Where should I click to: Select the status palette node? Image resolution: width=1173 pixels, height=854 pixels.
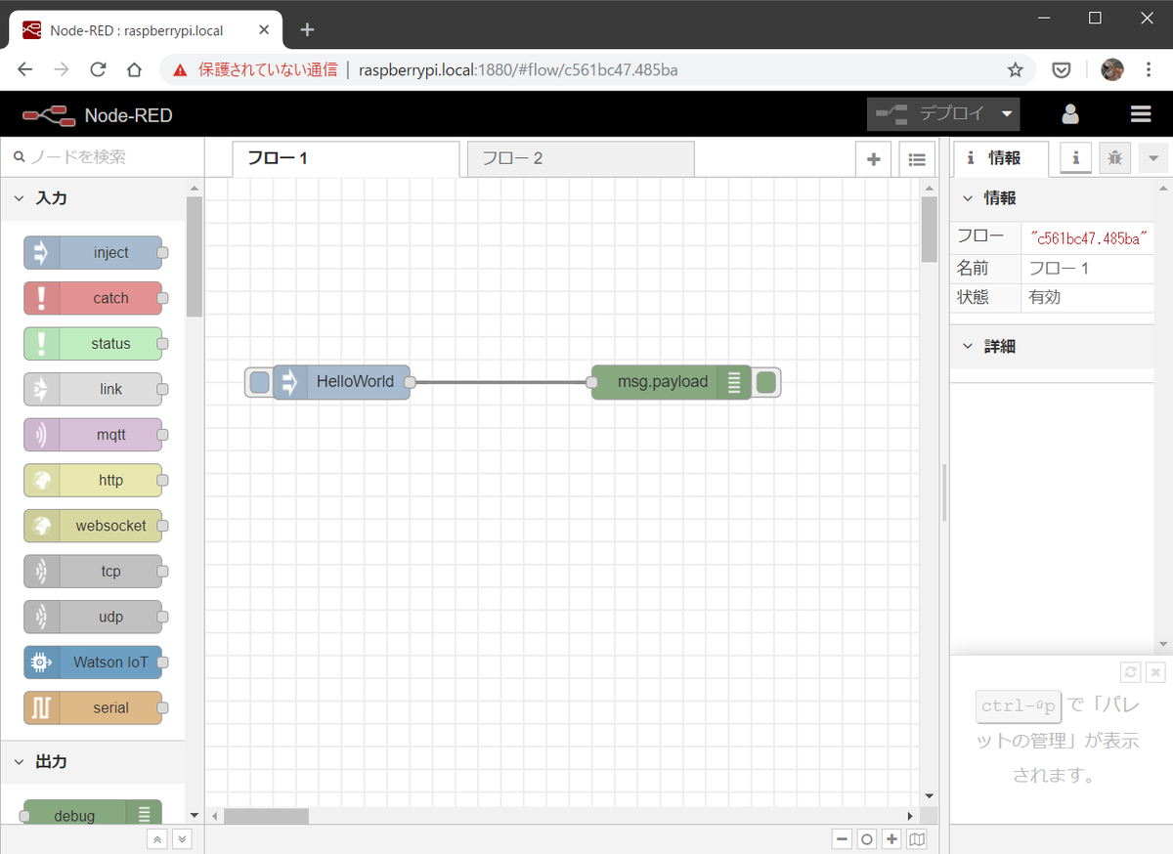click(x=93, y=344)
